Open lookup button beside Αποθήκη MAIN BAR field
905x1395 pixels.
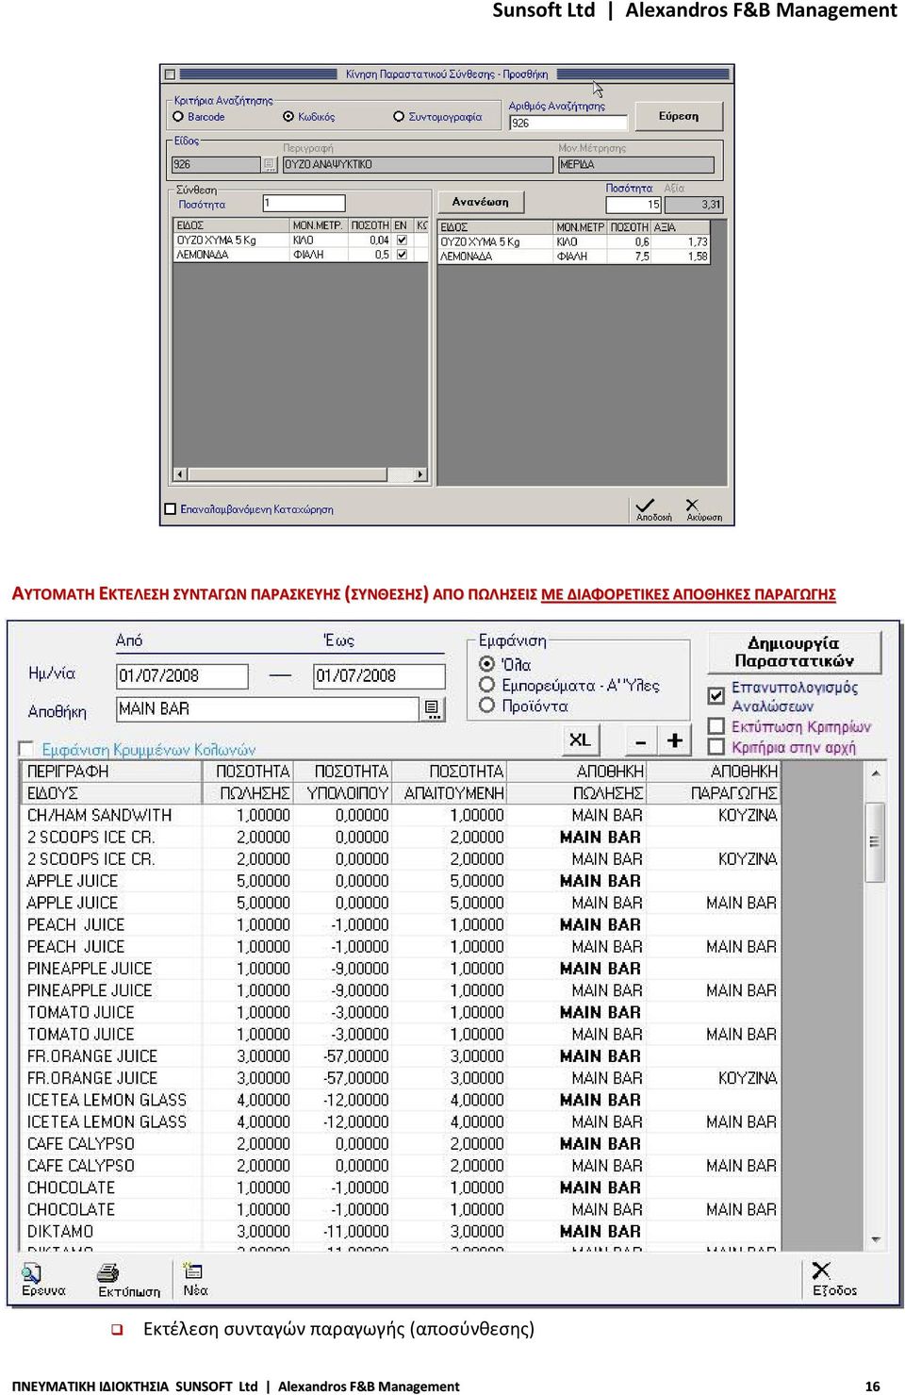coord(432,708)
